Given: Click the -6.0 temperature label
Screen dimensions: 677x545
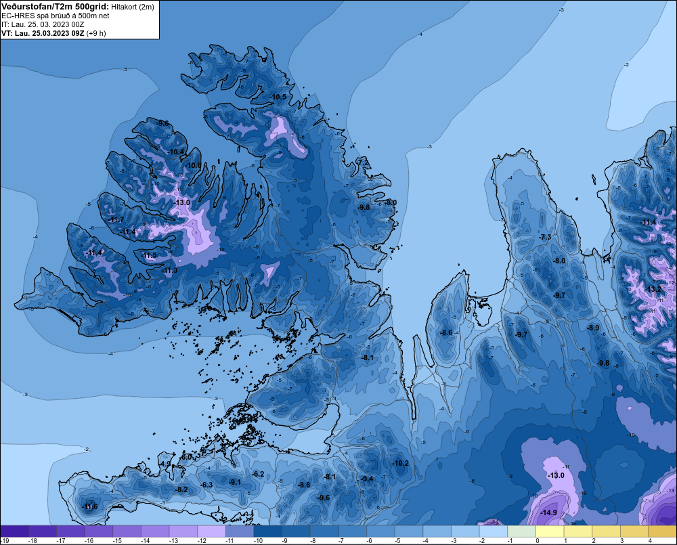Looking at the screenshot, I should pos(187,457).
